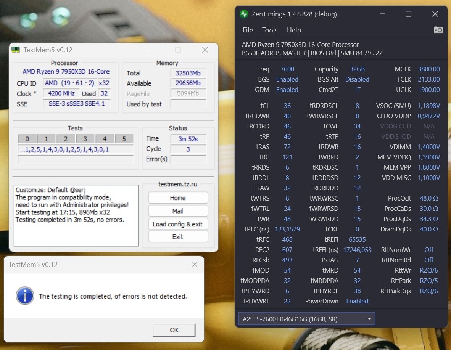Open the Tools menu in ZenTimings
The width and height of the screenshot is (451, 350).
click(270, 30)
